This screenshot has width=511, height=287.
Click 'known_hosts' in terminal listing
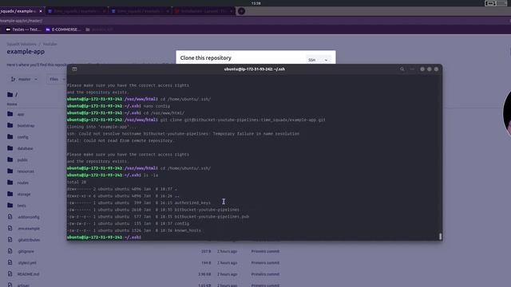pos(188,230)
